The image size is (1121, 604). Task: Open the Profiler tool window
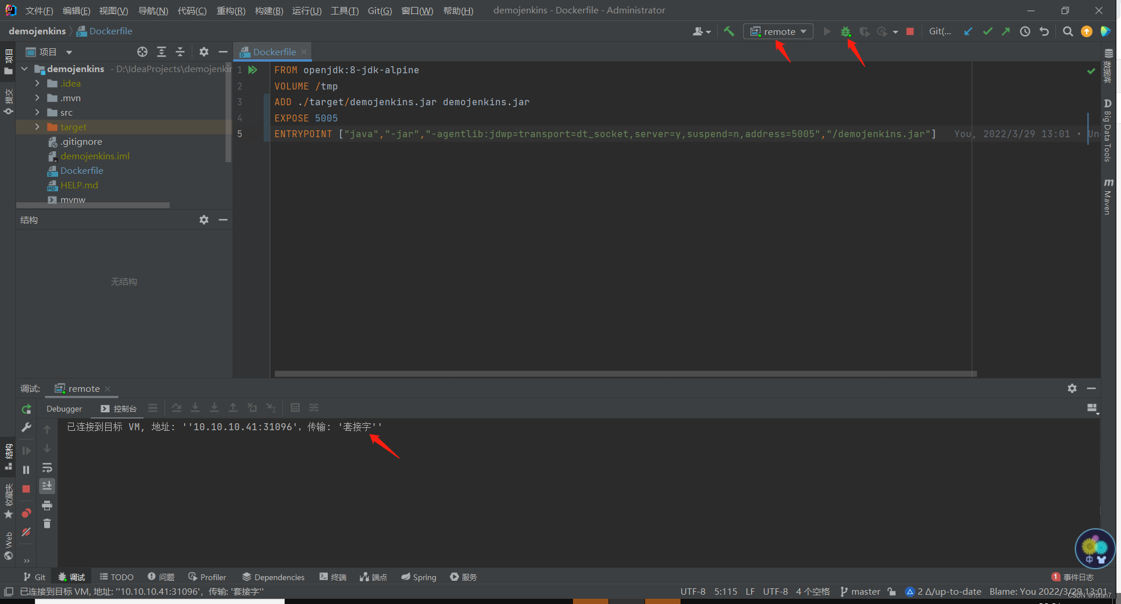pos(207,577)
